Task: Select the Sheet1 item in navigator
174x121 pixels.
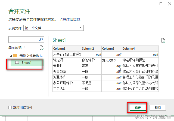Action: tap(27, 63)
